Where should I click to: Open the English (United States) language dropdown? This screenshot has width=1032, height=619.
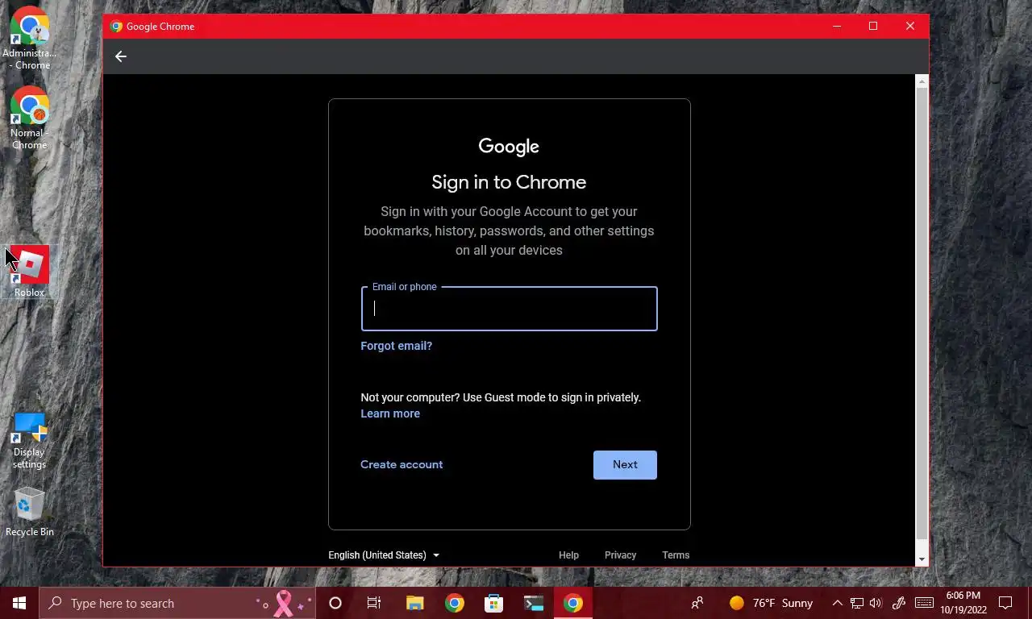pos(384,555)
